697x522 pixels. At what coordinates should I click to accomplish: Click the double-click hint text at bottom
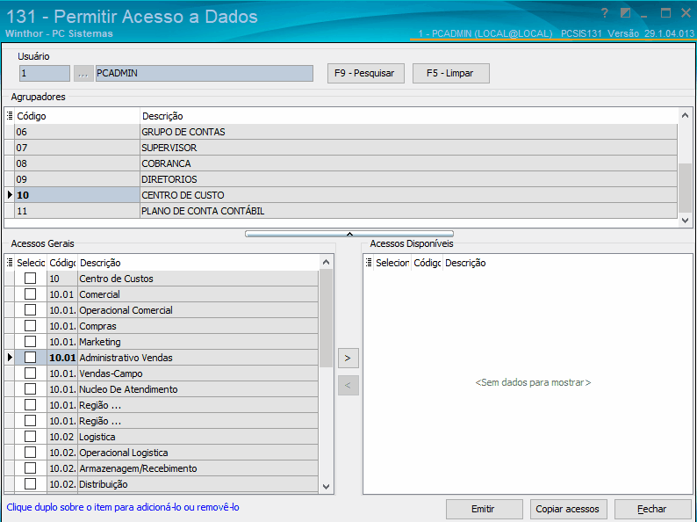pyautogui.click(x=123, y=507)
